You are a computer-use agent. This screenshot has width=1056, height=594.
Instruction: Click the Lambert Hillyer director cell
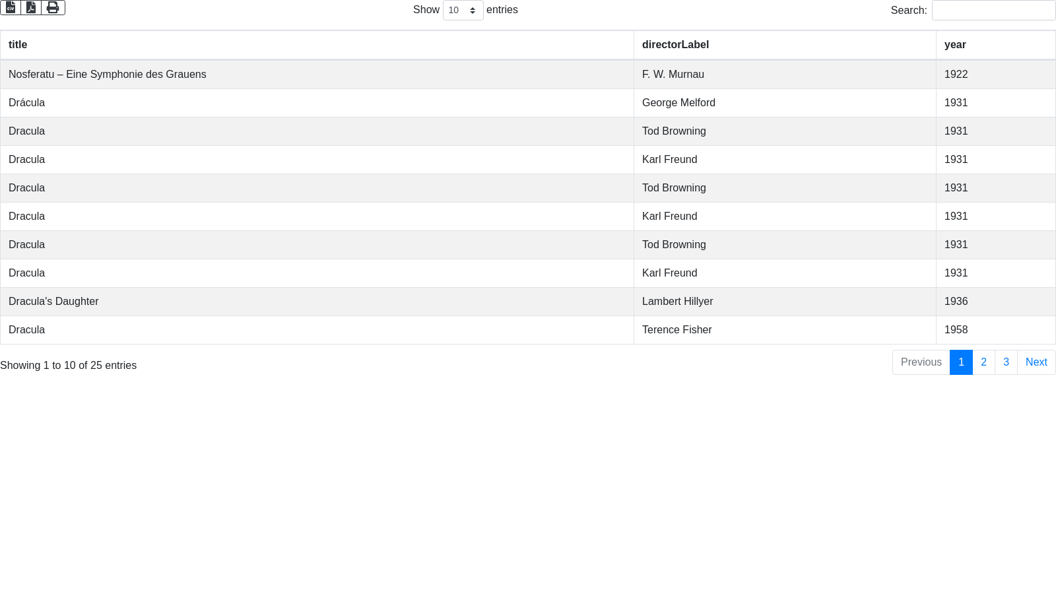tap(677, 302)
